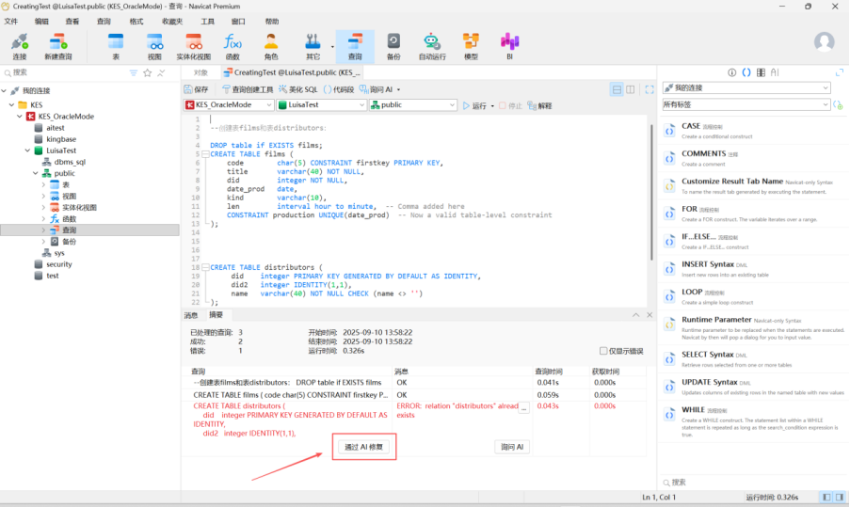This screenshot has height=507, width=850.
Task: Click the 新建查询 (New Query) toolbar icon
Action: 57,45
